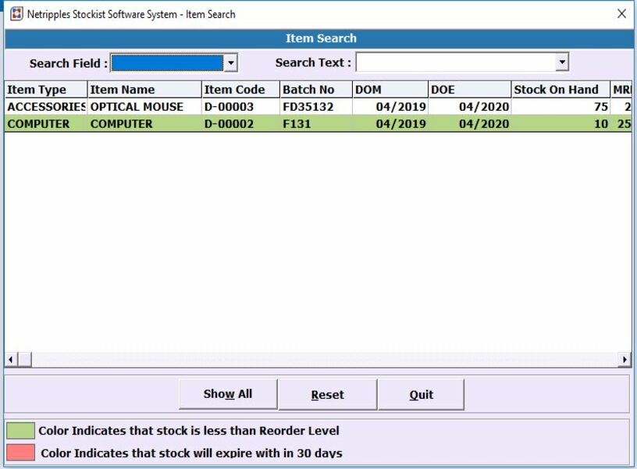637x469 pixels.
Task: Click the left scroll arrow of horizontal scrollbar
Action: click(x=11, y=360)
